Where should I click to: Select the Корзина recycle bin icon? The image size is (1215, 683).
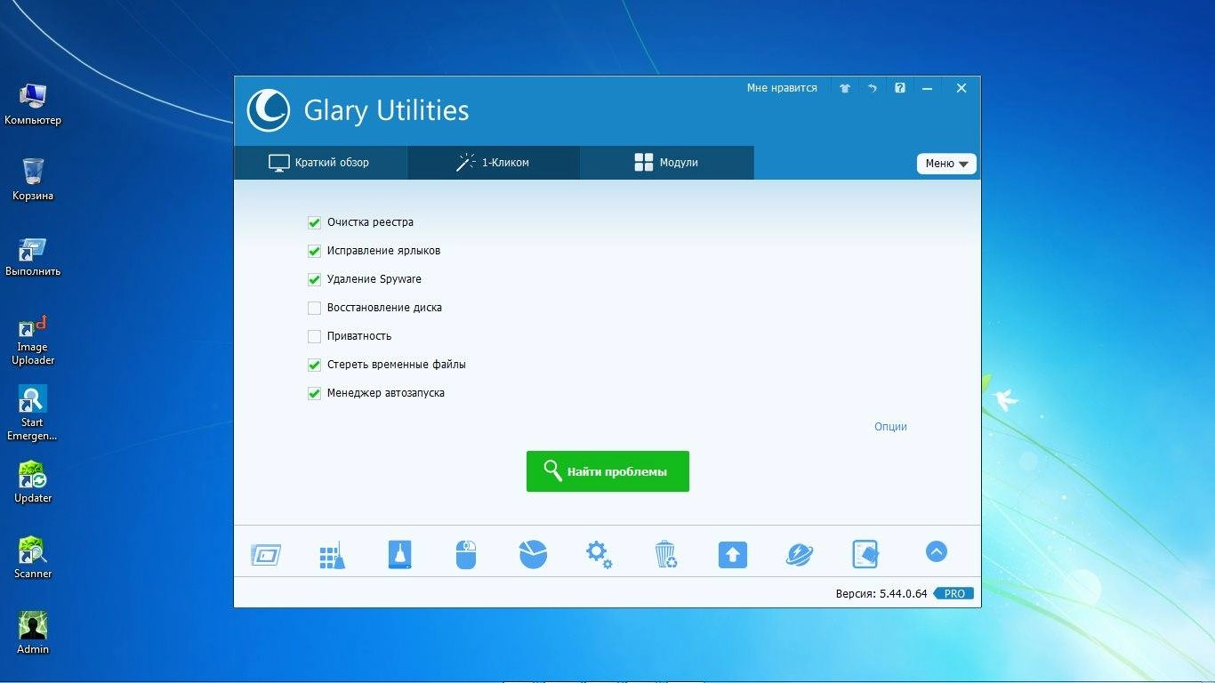(33, 179)
